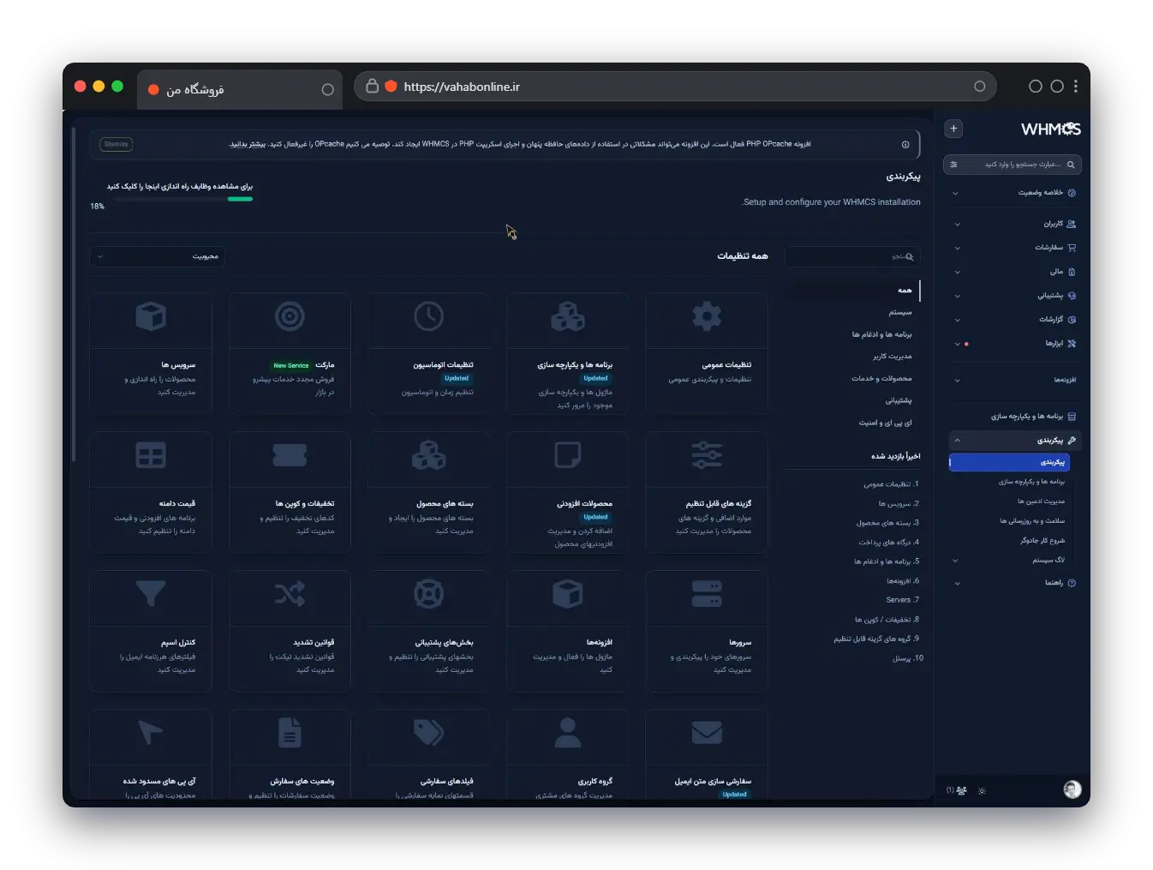Click the admin avatar in the sidebar footer
The width and height of the screenshot is (1153, 870).
point(1072,789)
